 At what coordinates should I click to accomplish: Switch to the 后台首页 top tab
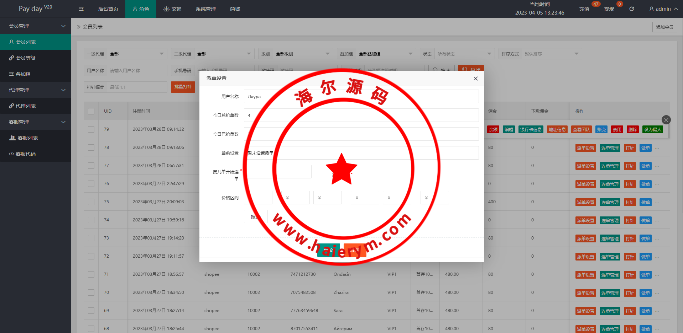point(108,9)
